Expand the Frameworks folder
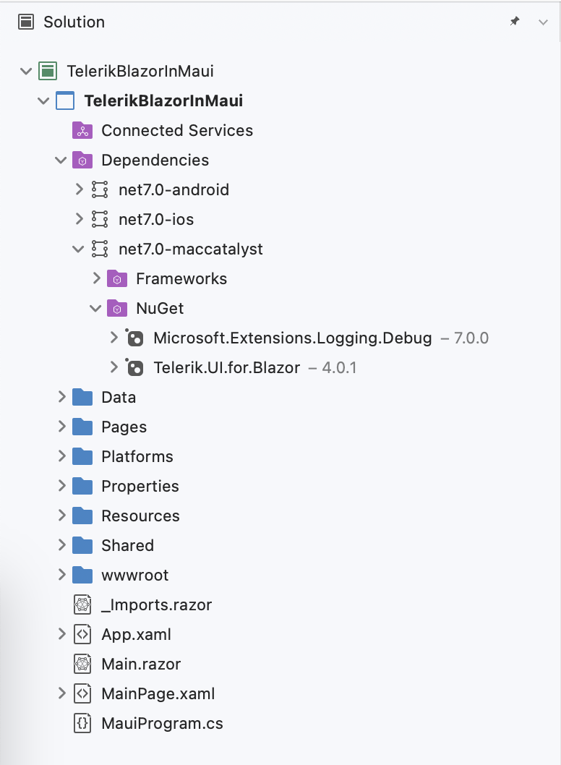 tap(97, 278)
